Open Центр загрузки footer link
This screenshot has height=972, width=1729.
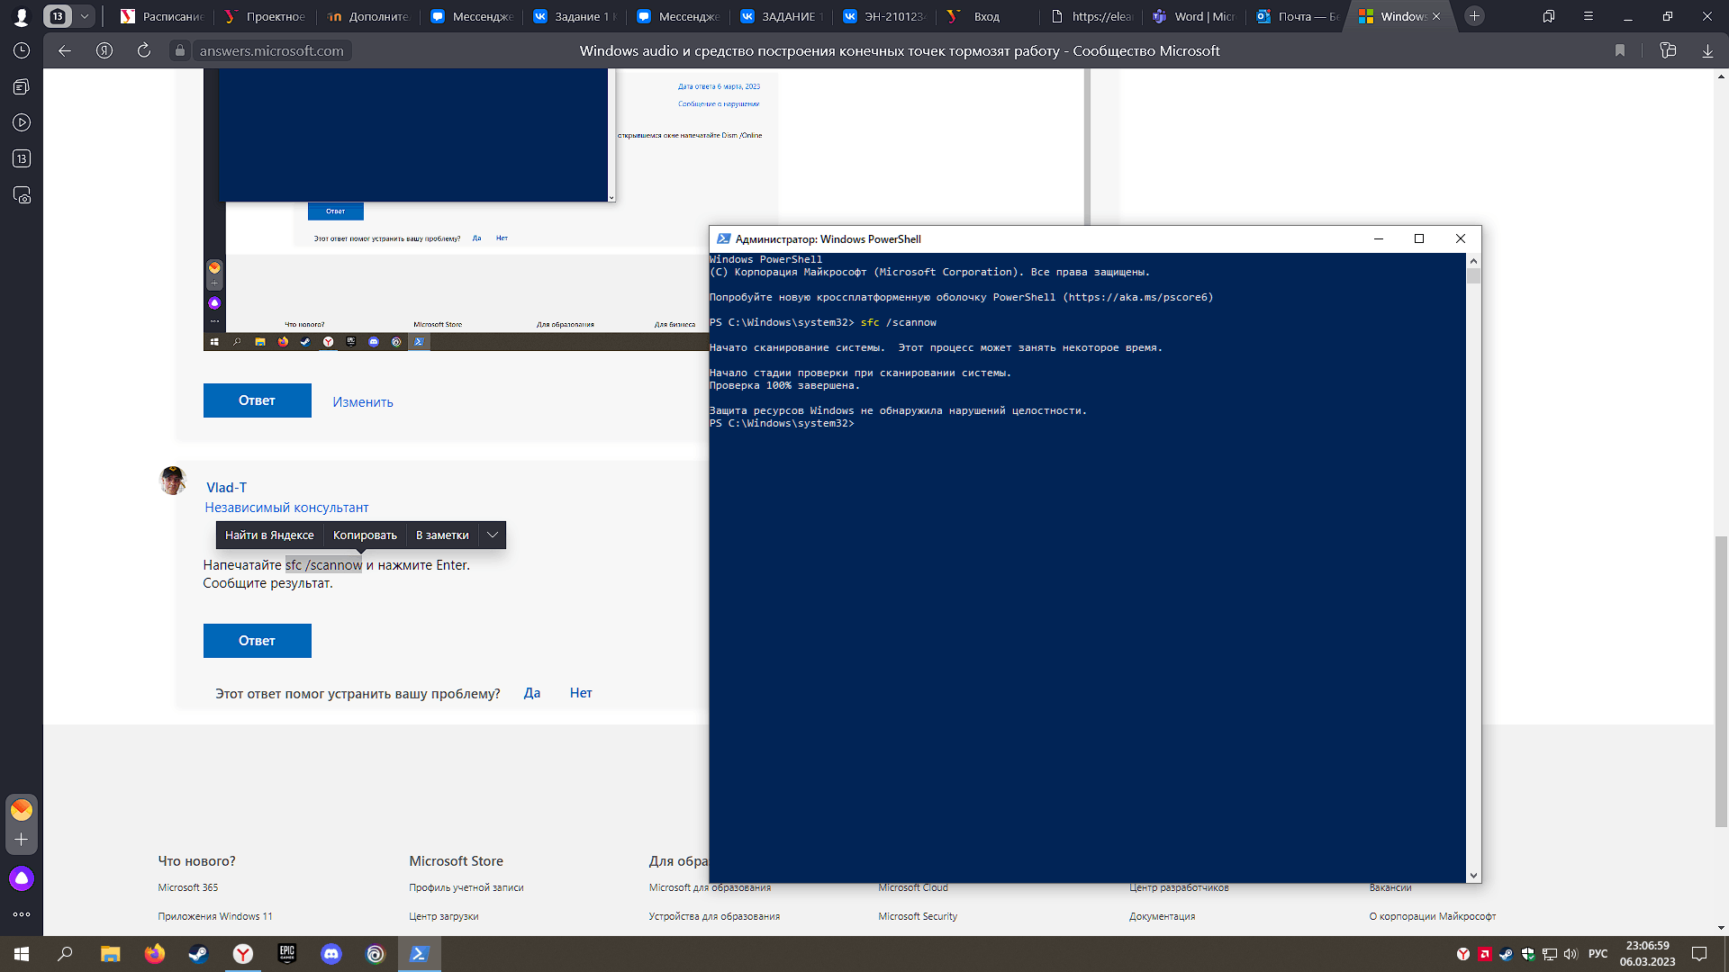[x=444, y=916]
